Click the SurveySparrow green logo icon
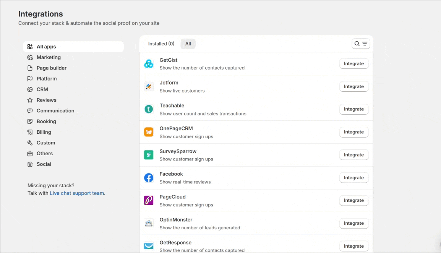 click(149, 155)
